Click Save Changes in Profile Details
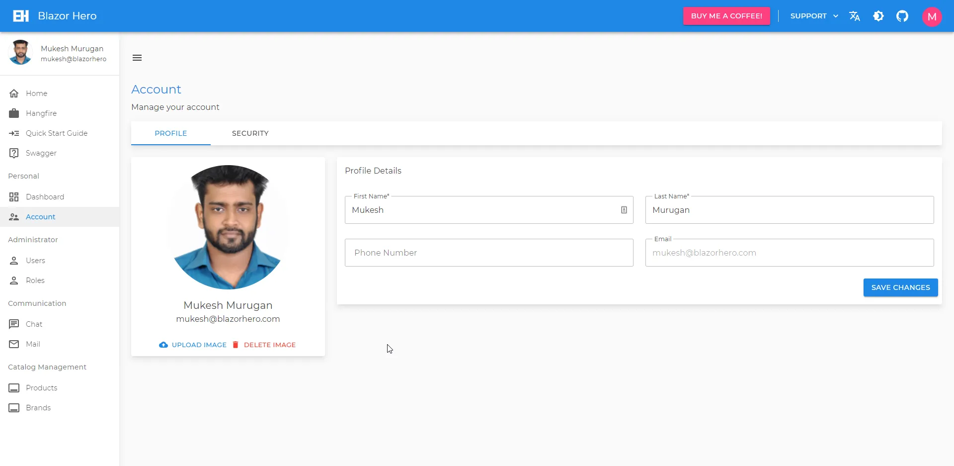954x466 pixels. coord(900,287)
